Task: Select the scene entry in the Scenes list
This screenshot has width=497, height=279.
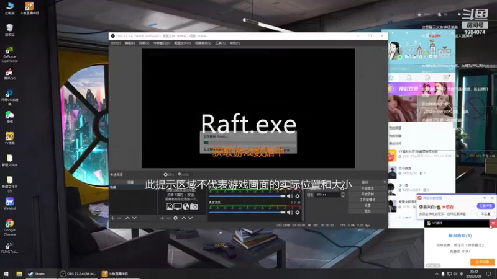Action: pyautogui.click(x=133, y=188)
